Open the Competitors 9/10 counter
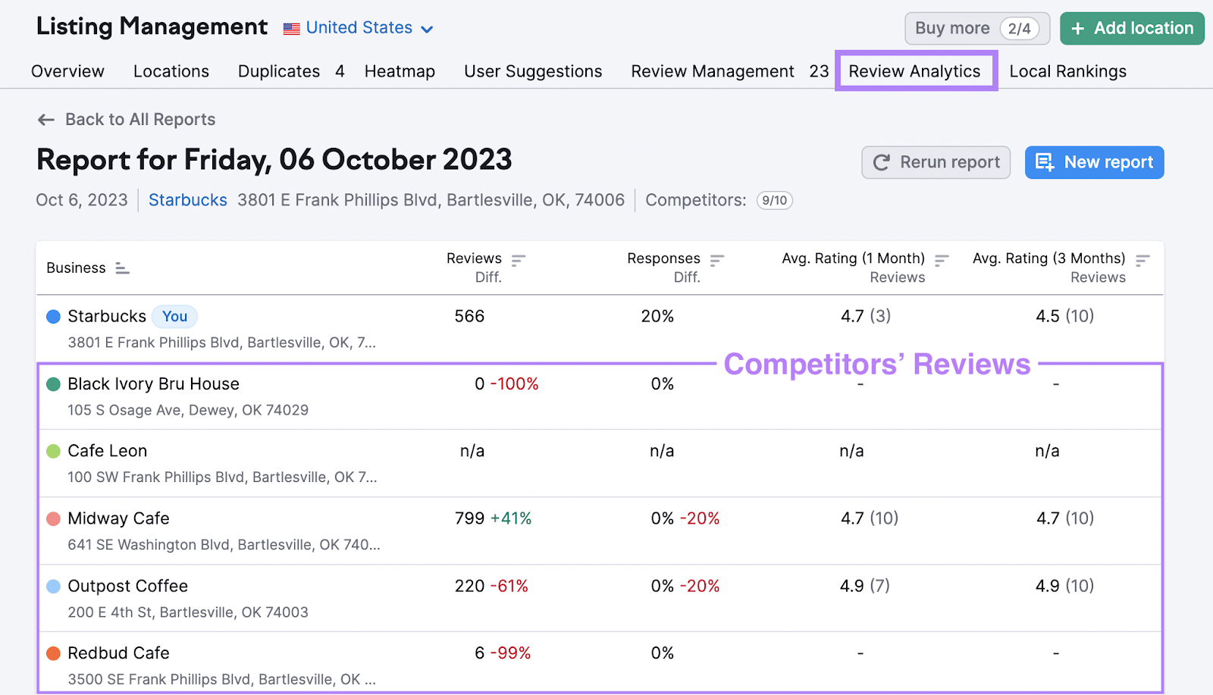1213x695 pixels. [x=774, y=200]
